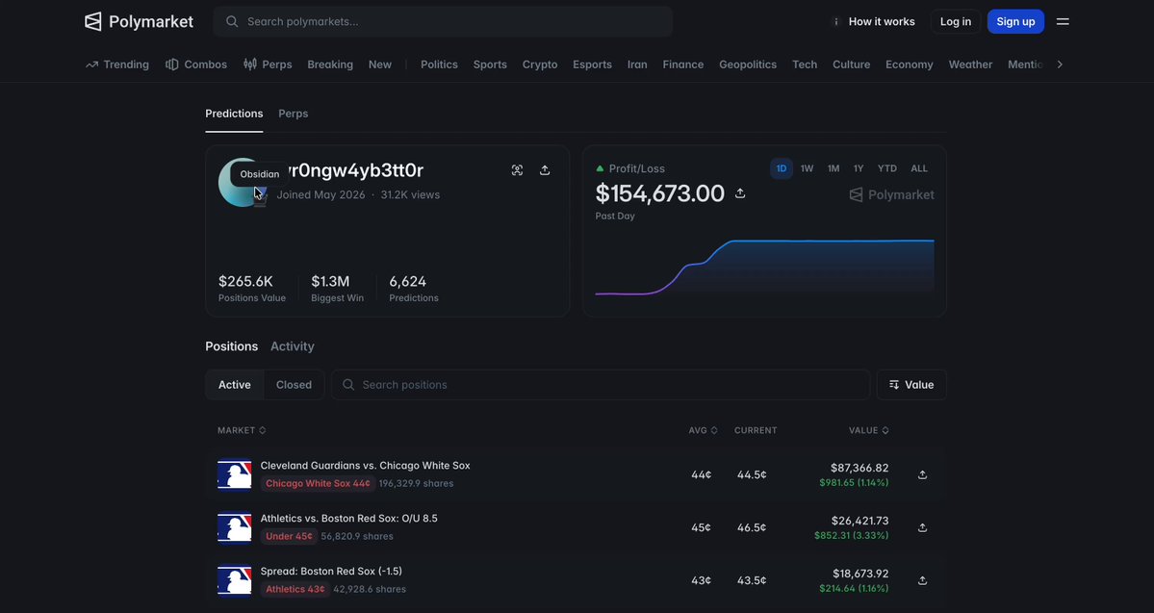Open the Economy category
1154x613 pixels.
point(910,64)
